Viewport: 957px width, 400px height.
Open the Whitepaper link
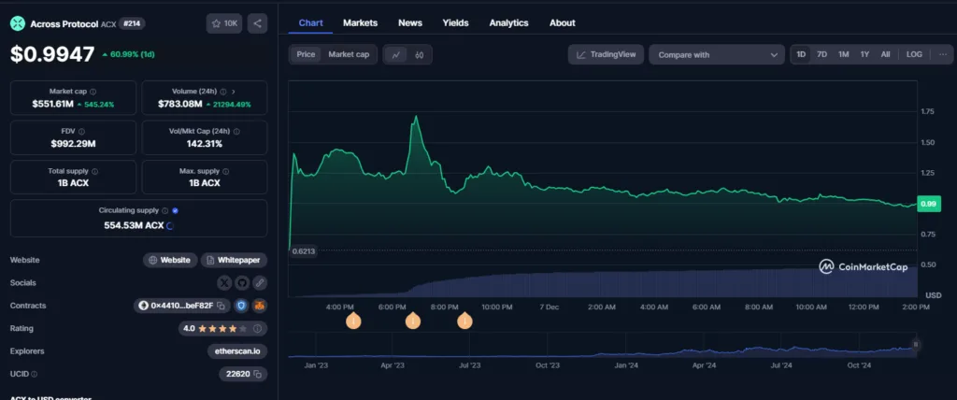(234, 260)
